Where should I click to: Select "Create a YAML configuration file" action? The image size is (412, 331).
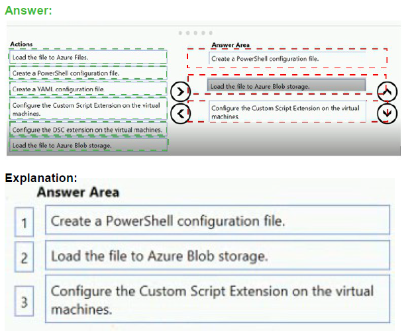88,89
